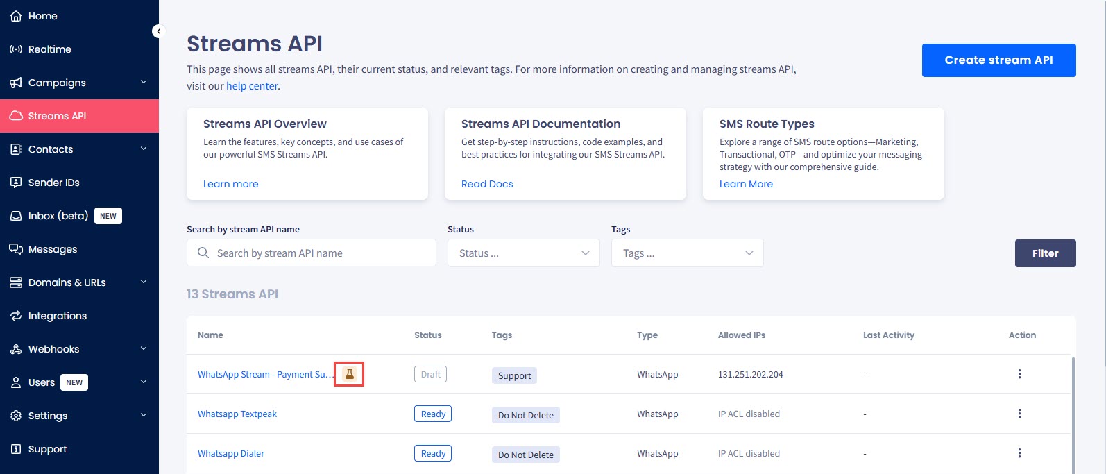This screenshot has height=474, width=1106.
Task: Click the Campaigns megaphone icon
Action: (x=16, y=83)
